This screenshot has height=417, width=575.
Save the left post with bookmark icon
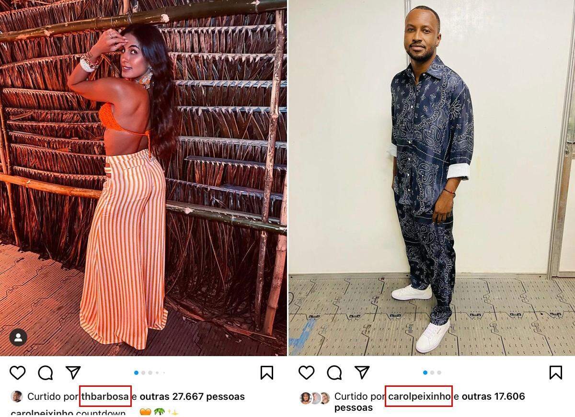point(267,372)
